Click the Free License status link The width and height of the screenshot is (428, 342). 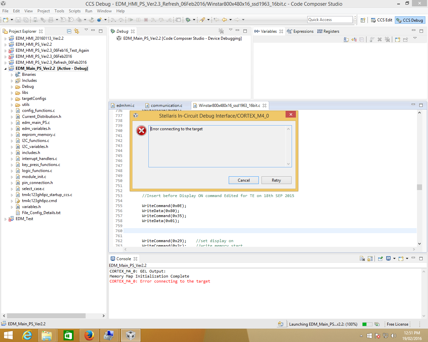(398, 324)
